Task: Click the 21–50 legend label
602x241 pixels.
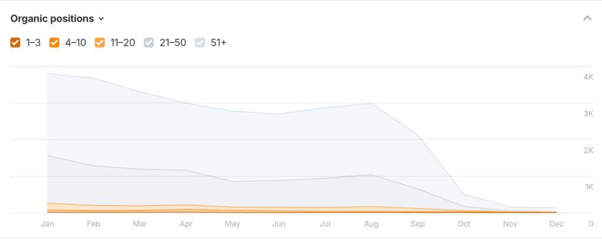Action: tap(173, 42)
